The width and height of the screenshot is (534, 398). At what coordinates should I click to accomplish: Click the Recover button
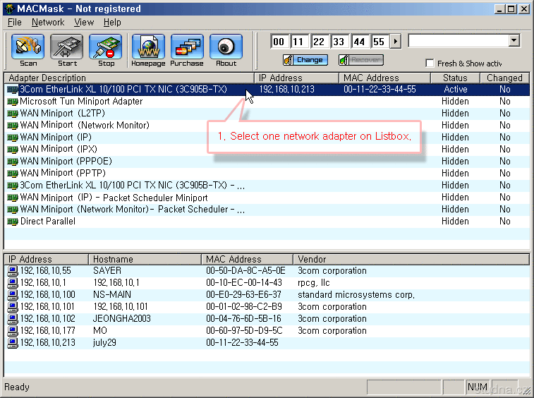[360, 60]
